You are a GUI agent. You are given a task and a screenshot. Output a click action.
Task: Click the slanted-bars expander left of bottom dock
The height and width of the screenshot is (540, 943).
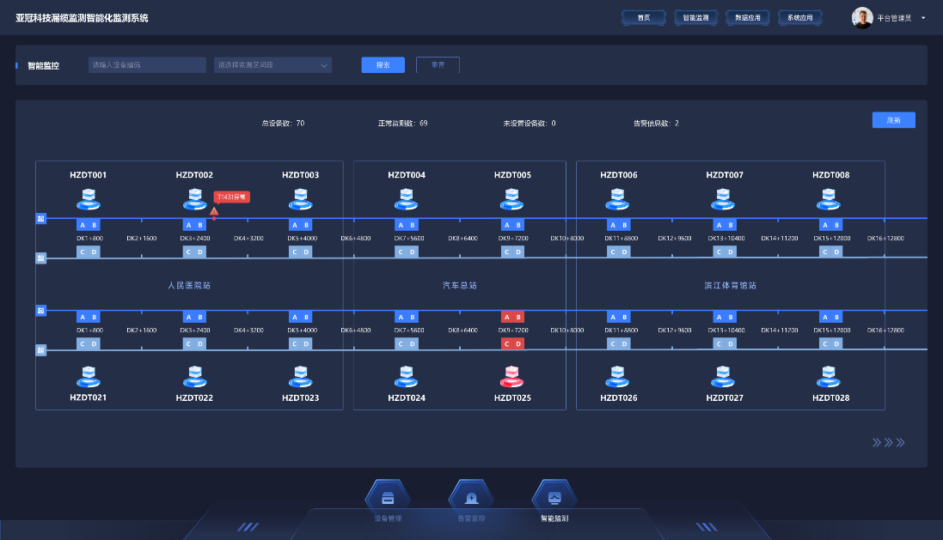click(x=248, y=527)
